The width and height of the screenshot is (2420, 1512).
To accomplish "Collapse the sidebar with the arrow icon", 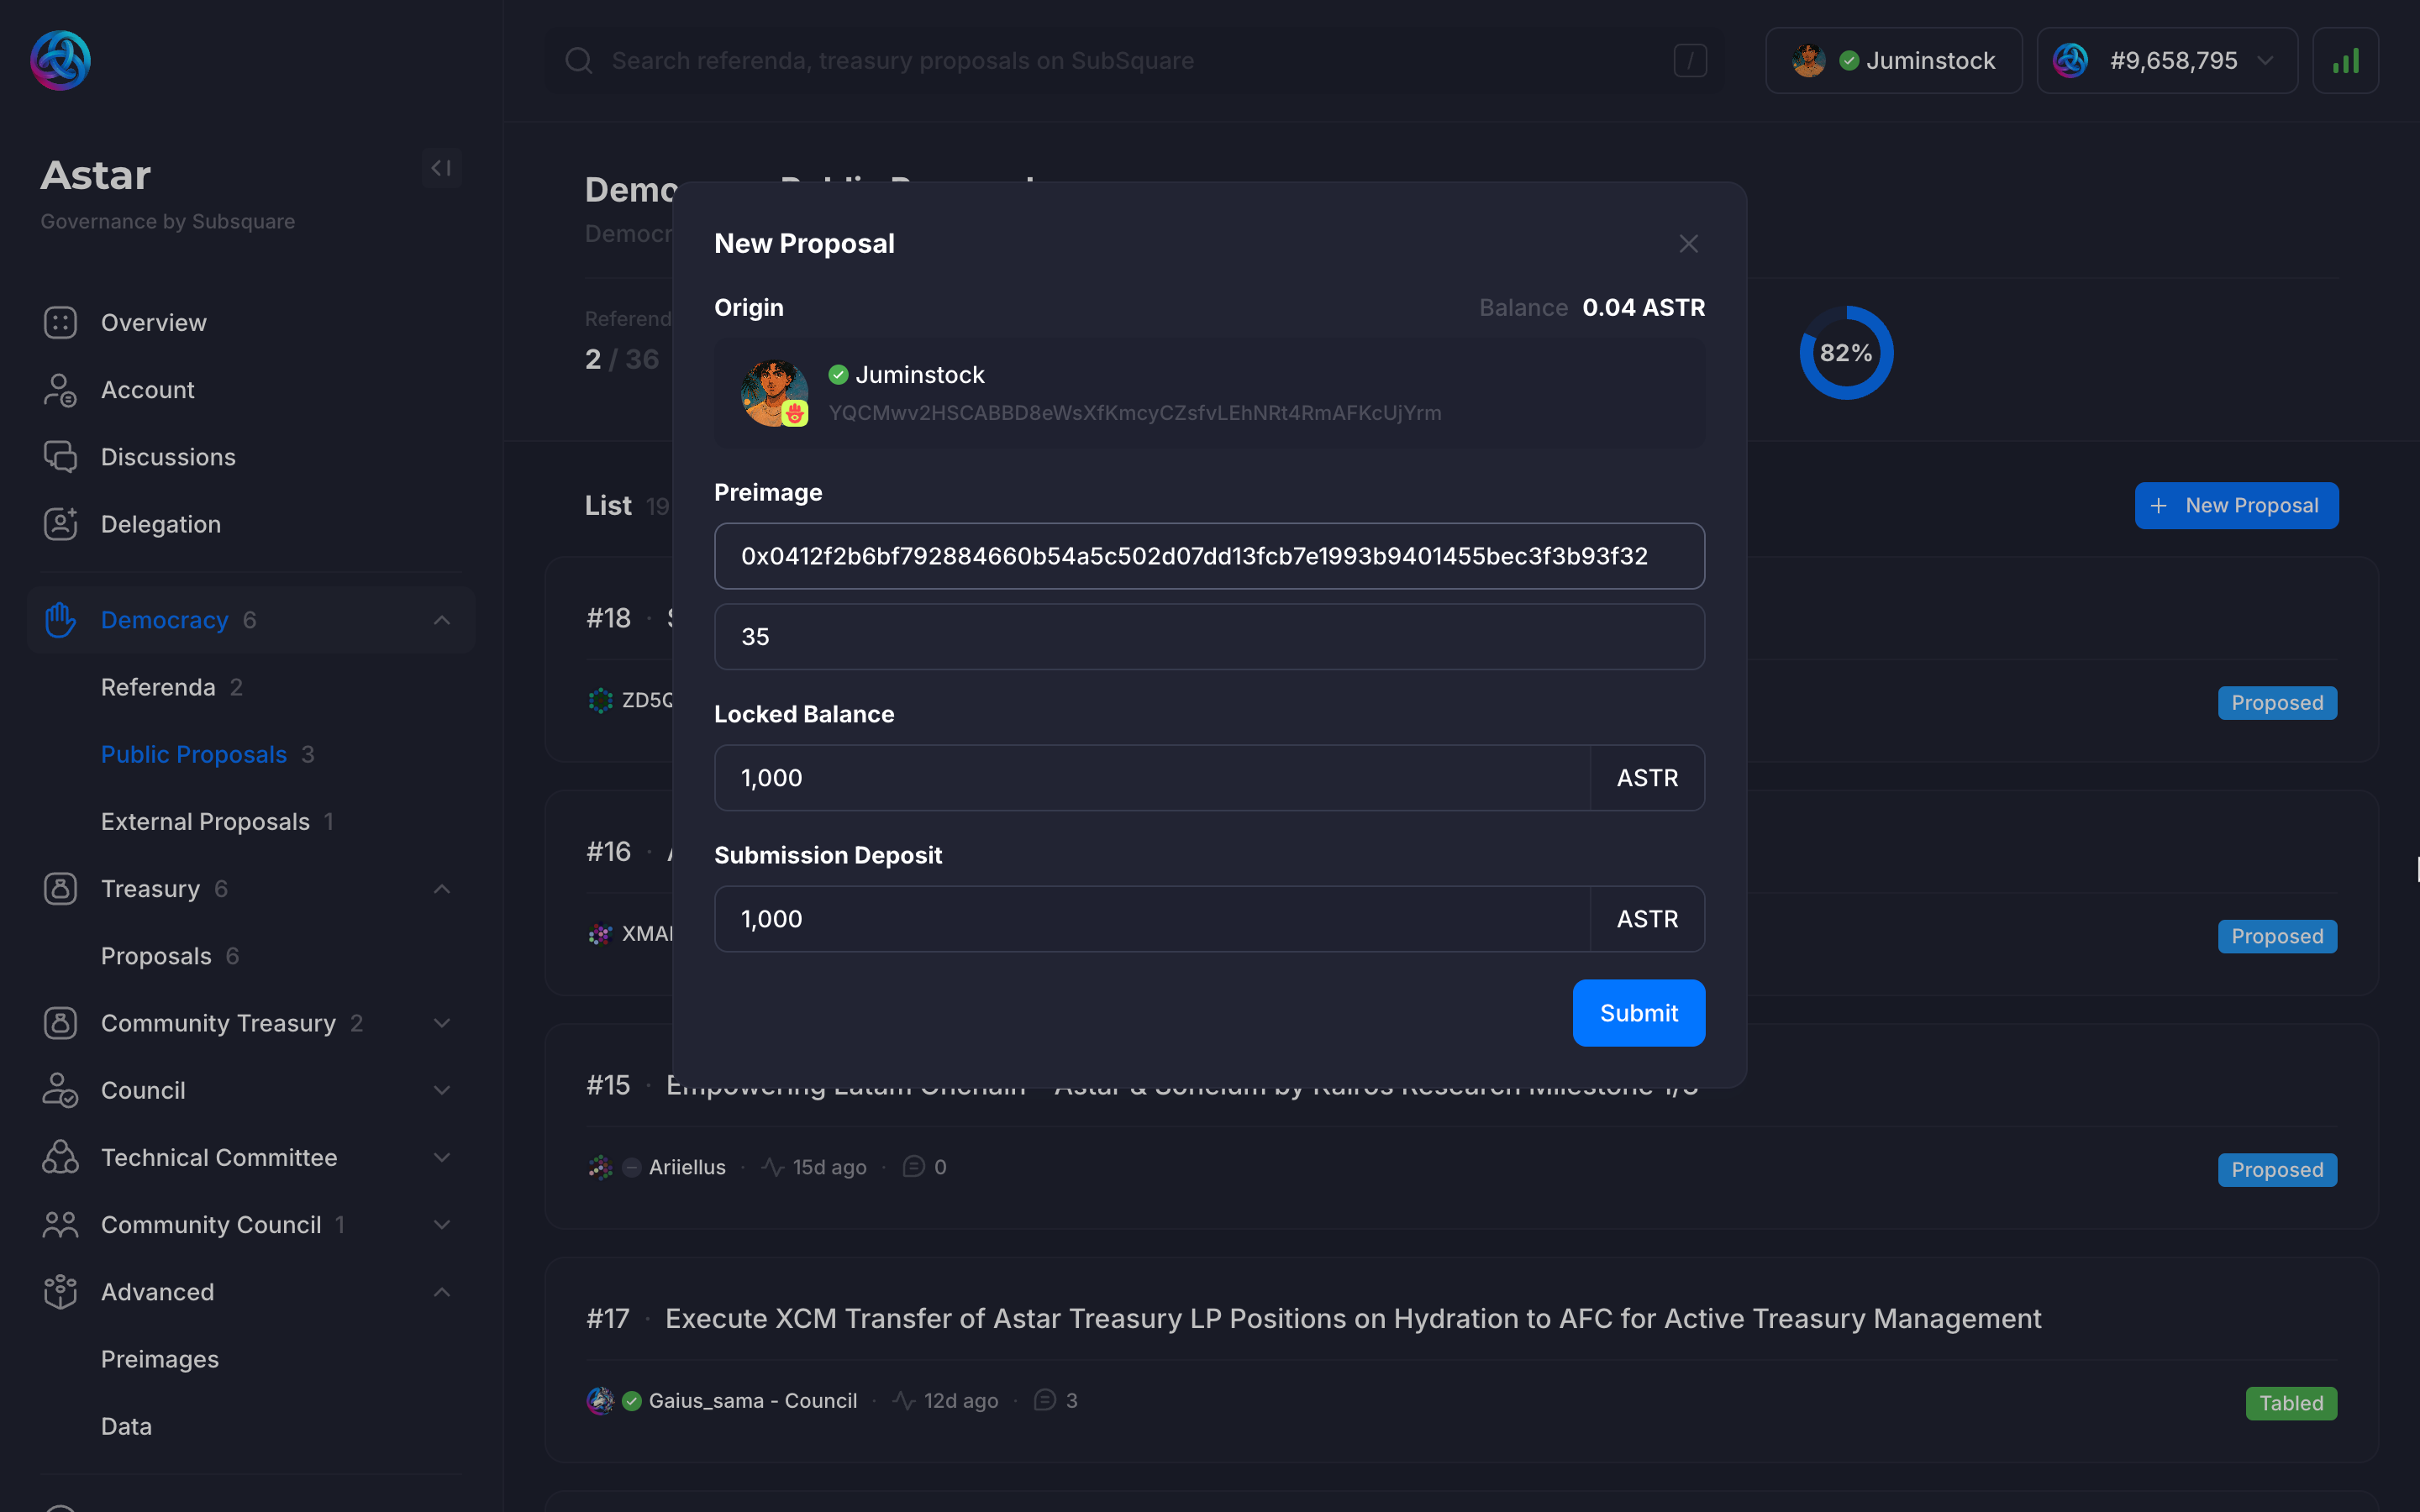I will coord(441,168).
